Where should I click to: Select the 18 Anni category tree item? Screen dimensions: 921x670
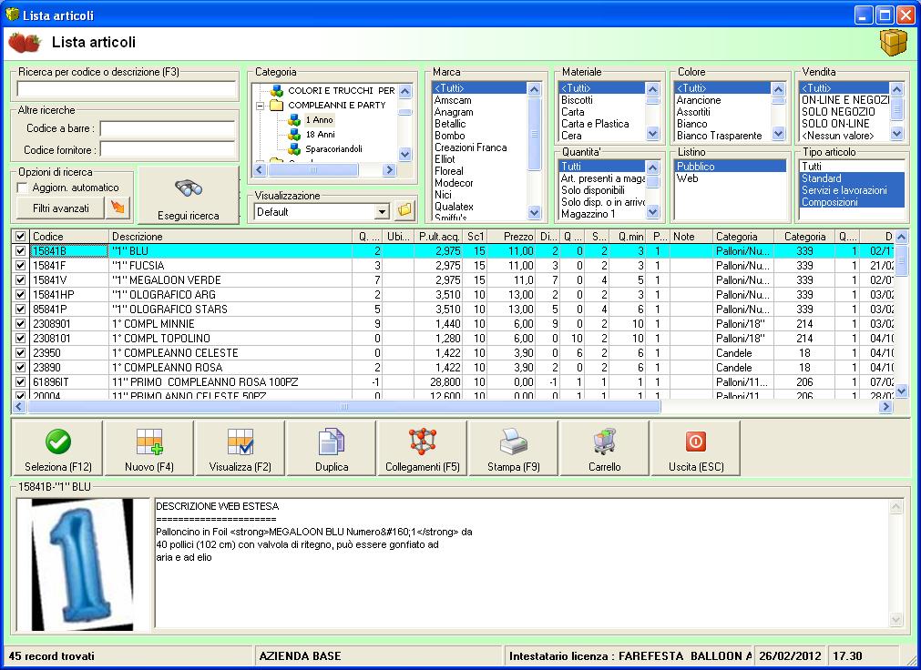pyautogui.click(x=321, y=134)
